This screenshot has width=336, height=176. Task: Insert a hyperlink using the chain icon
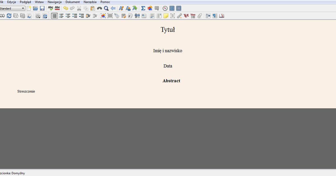pos(179,16)
